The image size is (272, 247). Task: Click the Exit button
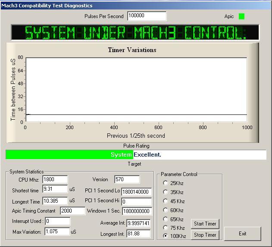point(242,234)
